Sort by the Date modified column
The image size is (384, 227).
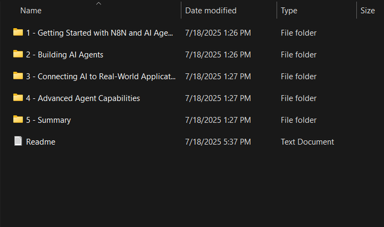(x=211, y=11)
